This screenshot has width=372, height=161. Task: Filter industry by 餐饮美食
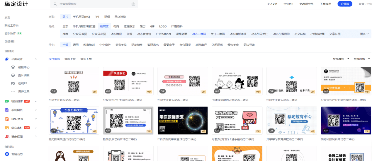(x=233, y=45)
